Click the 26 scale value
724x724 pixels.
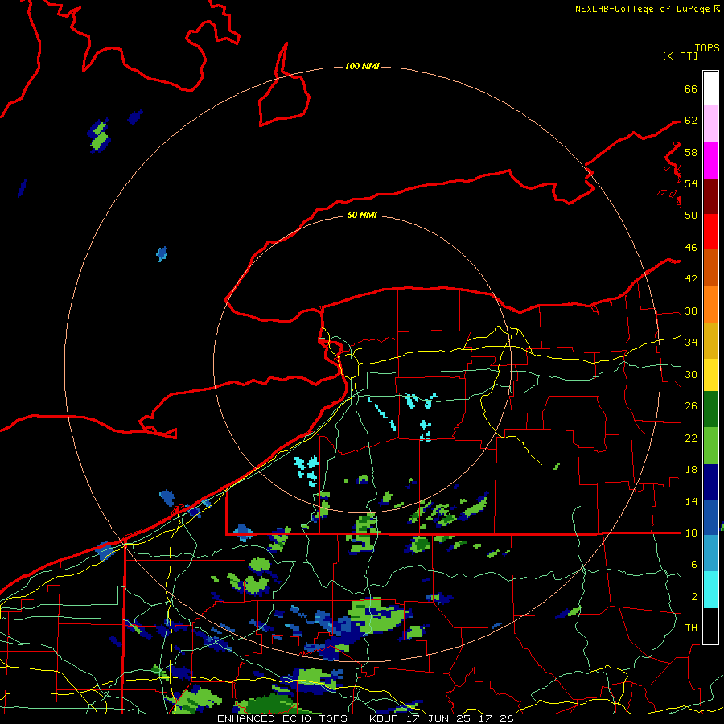pos(691,406)
